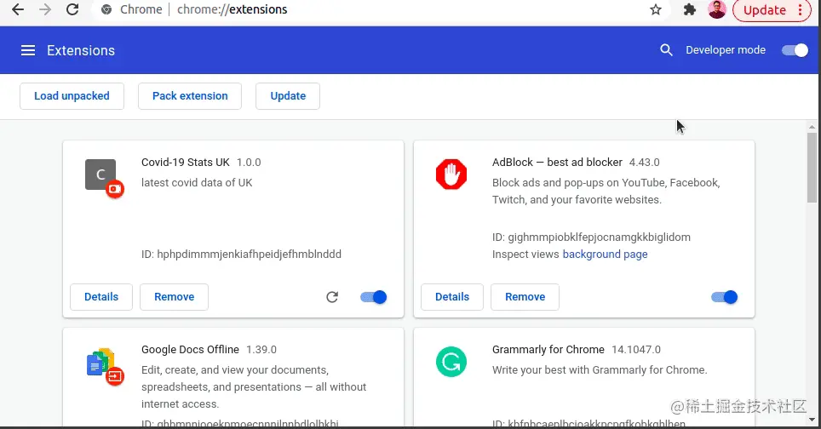The width and height of the screenshot is (821, 429).
Task: Reload the page with the refresh icon
Action: (72, 9)
